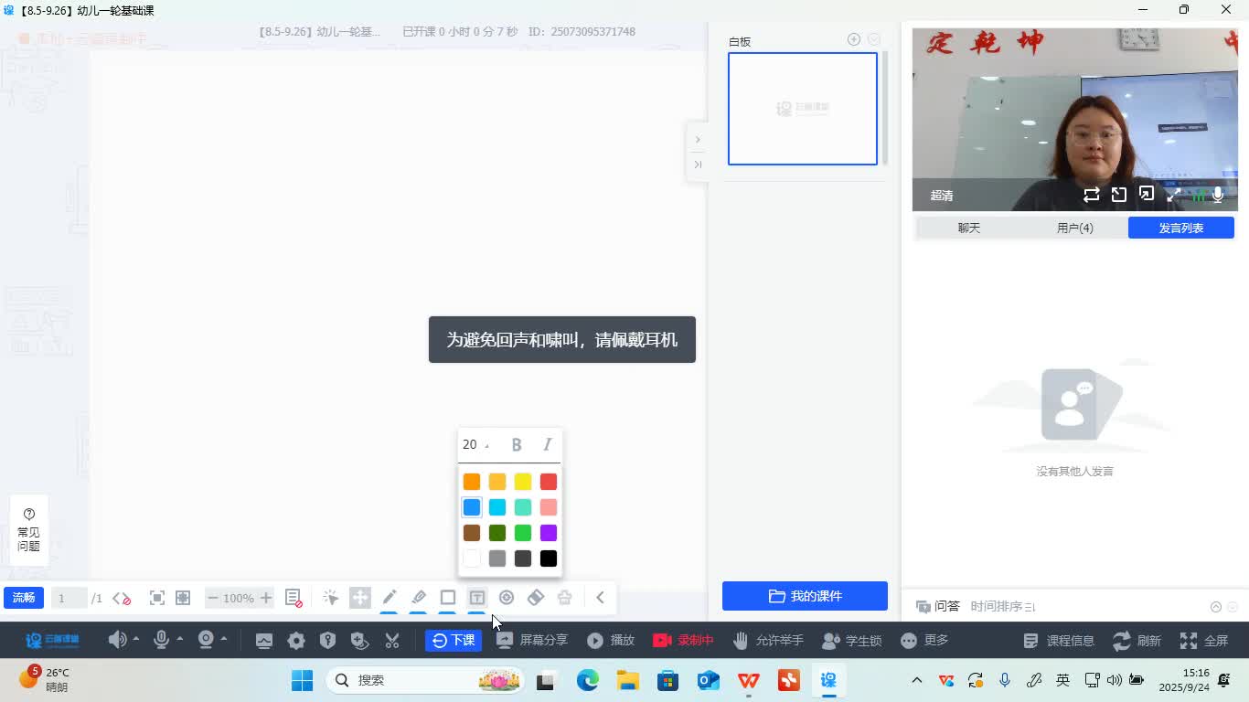
Task: Open 我的课件 courseware panel
Action: click(x=805, y=596)
